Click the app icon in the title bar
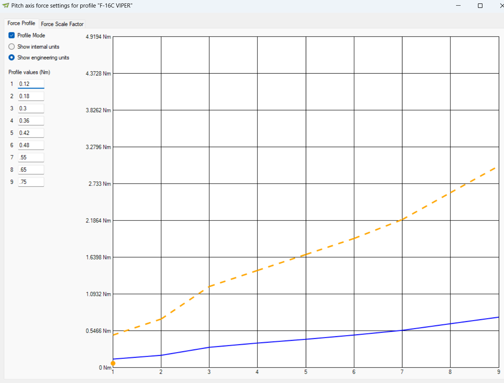This screenshot has height=383, width=504. pos(6,6)
